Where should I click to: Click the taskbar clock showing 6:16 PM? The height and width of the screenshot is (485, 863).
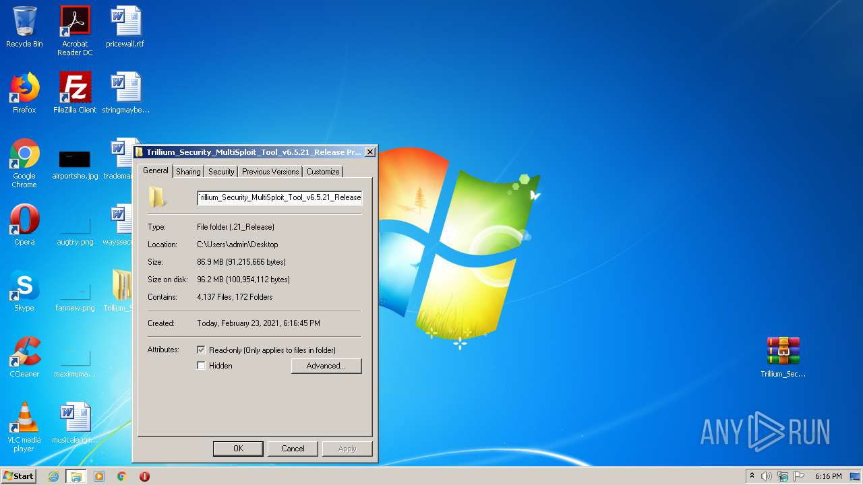point(828,476)
